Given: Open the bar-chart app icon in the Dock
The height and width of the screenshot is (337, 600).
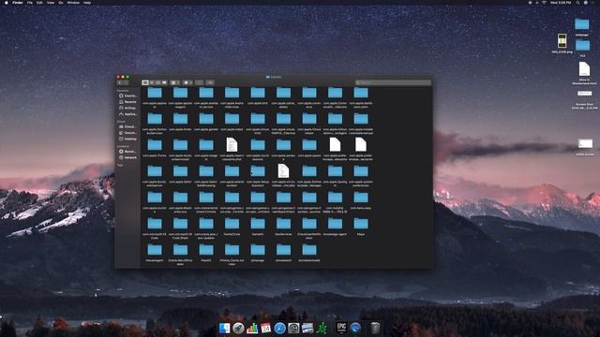Looking at the screenshot, I should (x=252, y=328).
